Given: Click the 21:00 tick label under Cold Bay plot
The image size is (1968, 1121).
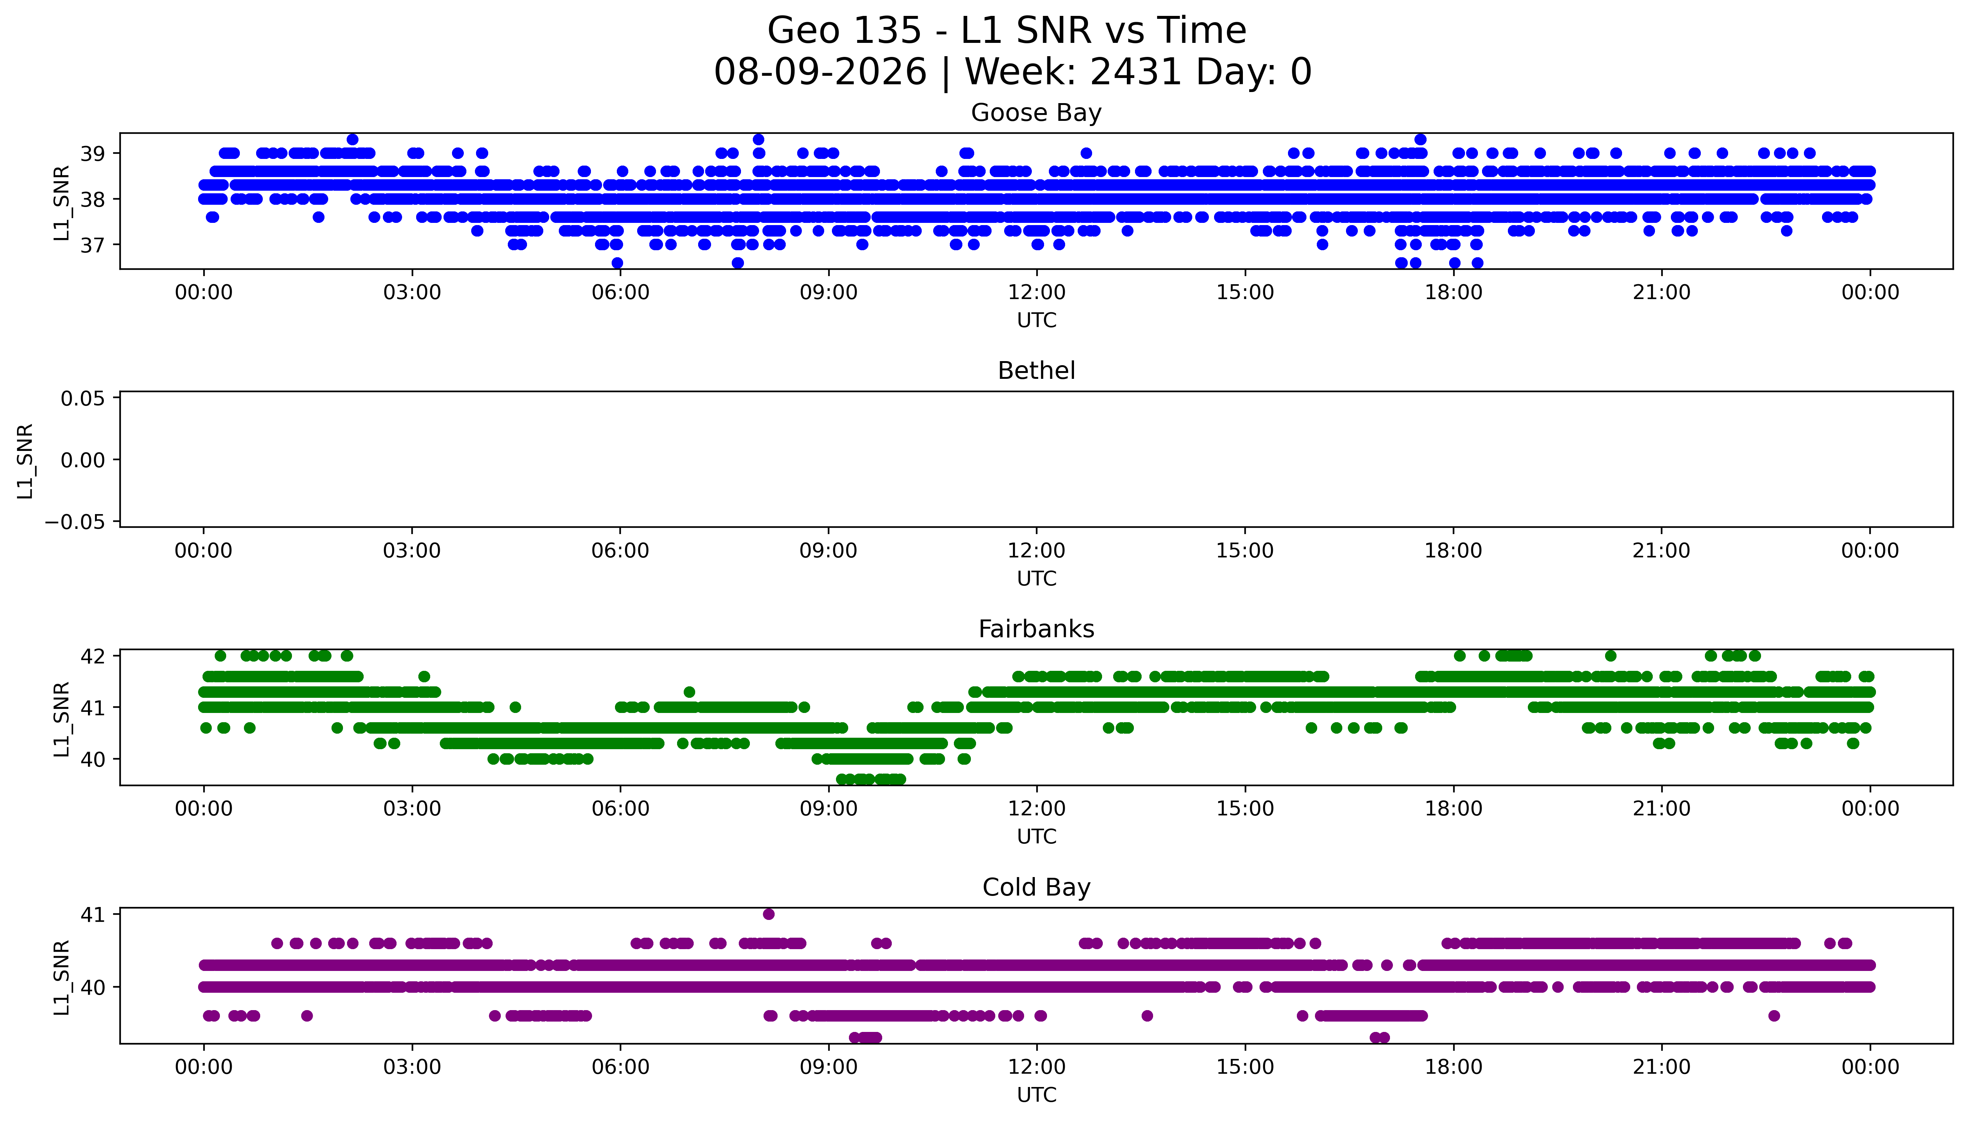Looking at the screenshot, I should 1662,1067.
